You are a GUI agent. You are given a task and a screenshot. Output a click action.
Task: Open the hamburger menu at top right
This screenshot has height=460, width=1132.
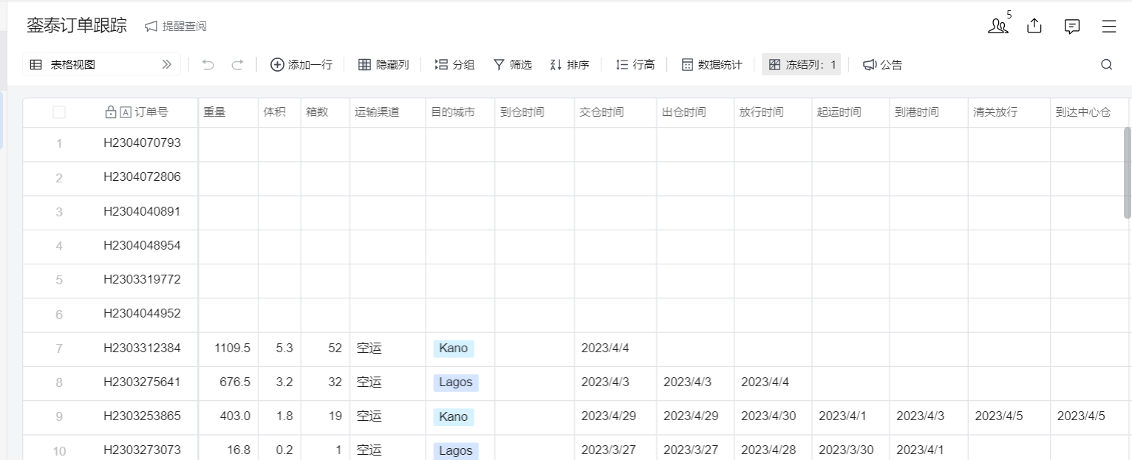[1108, 26]
